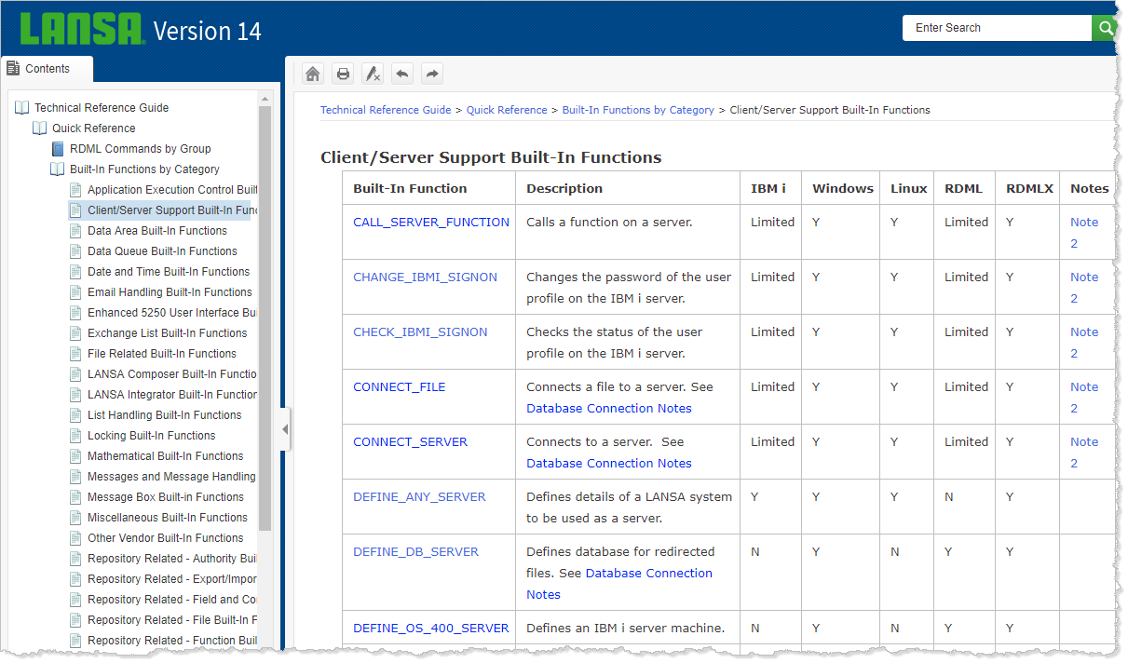The image size is (1128, 663).
Task: Open Locking Built-In Functions topic
Action: (x=152, y=436)
